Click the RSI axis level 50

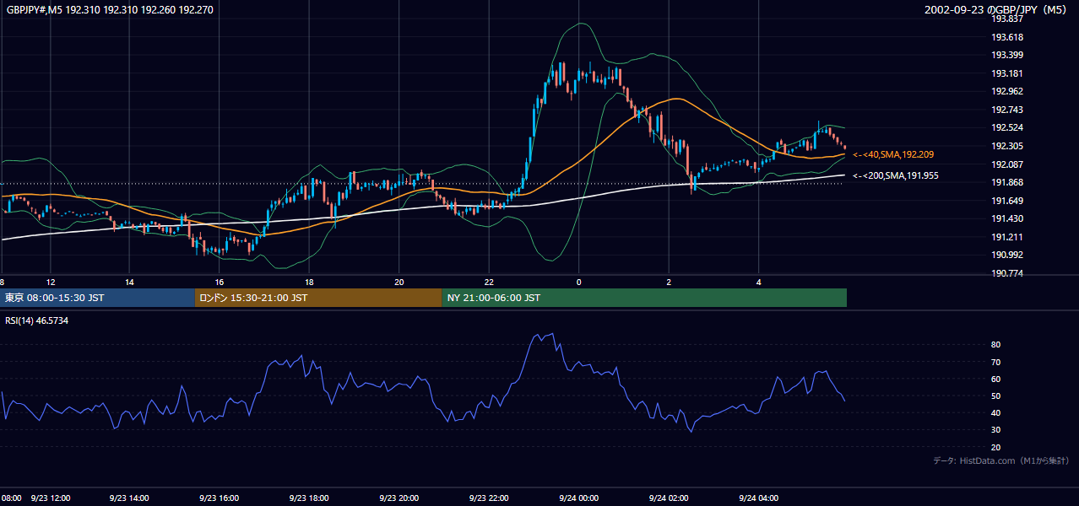tap(995, 396)
